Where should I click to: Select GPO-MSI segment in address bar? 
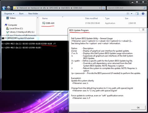pyautogui.click(x=53, y=8)
